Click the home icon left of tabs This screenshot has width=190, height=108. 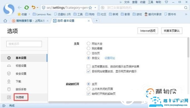(x=5, y=21)
